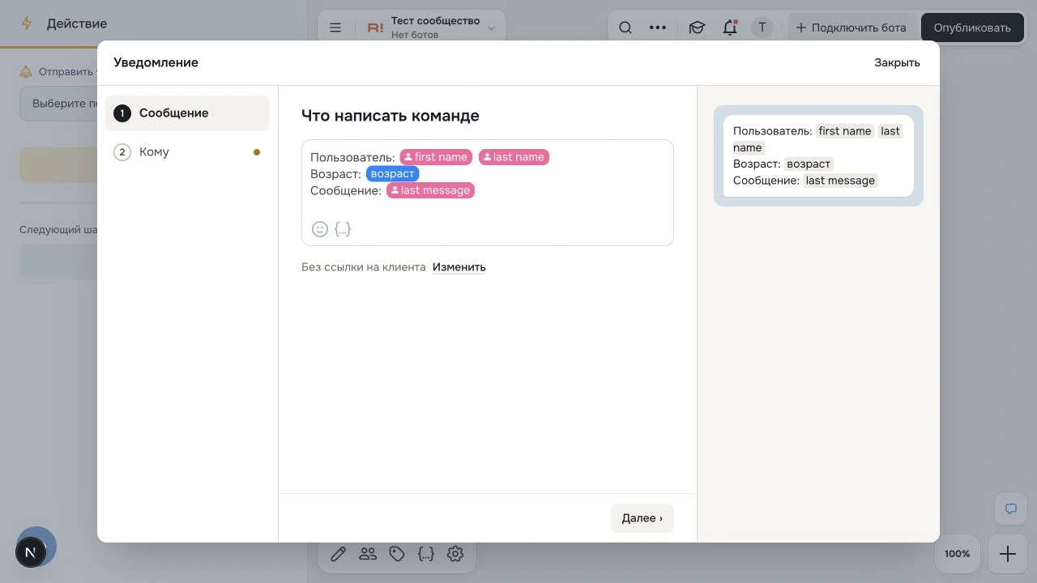
Task: Open variables braces icon in bottom toolbar
Action: click(426, 554)
